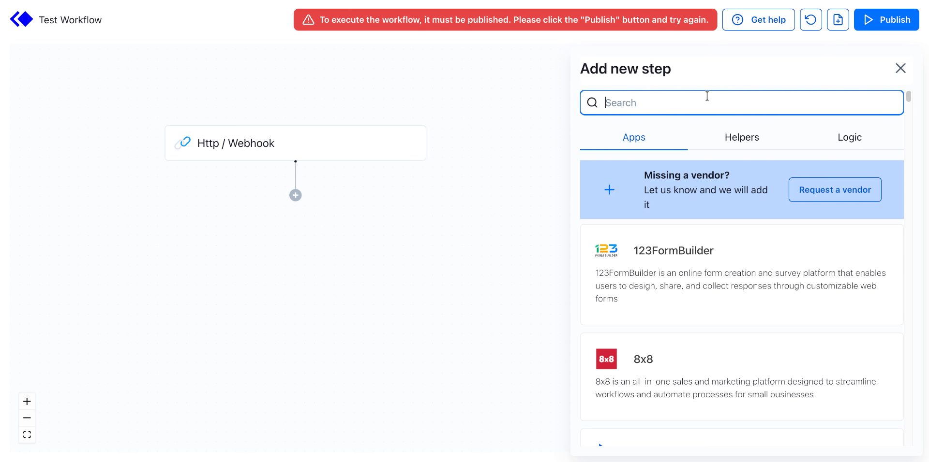This screenshot has height=462, width=929.
Task: Zoom in on the canvas
Action: pos(27,401)
